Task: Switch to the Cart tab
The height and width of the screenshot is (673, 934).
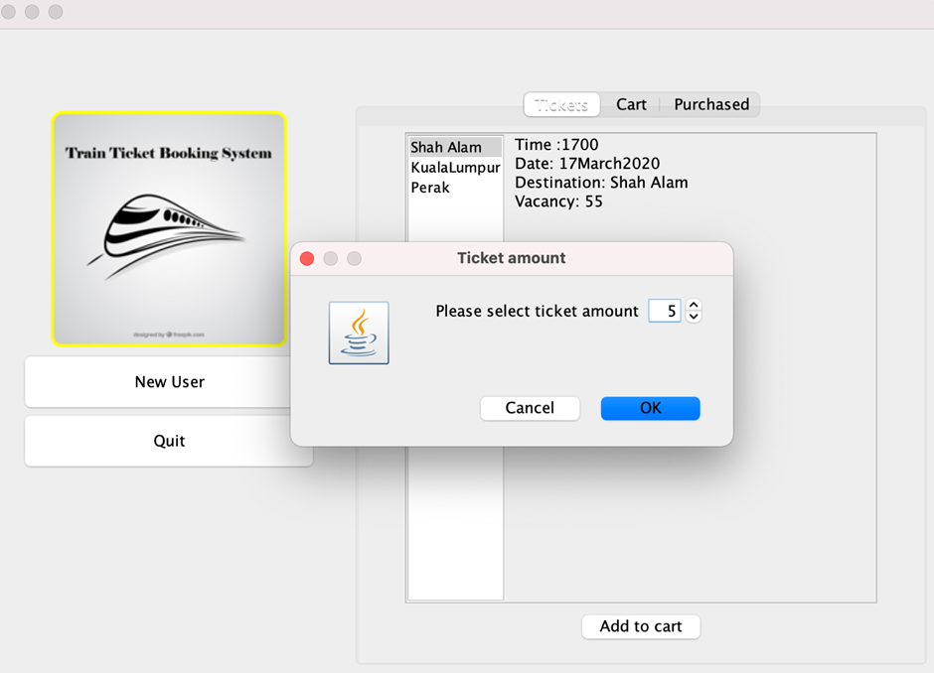Action: 633,104
